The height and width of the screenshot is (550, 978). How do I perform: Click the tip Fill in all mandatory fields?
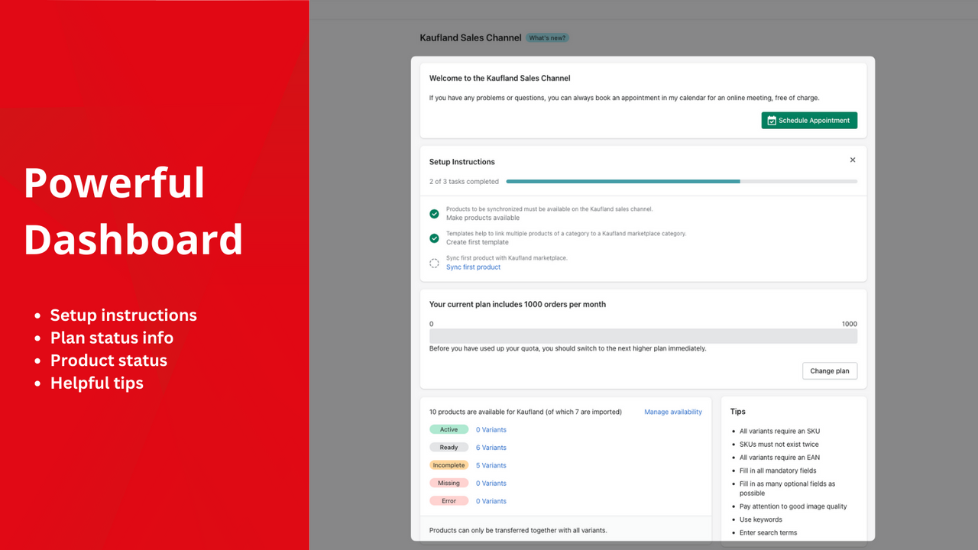[x=778, y=471]
